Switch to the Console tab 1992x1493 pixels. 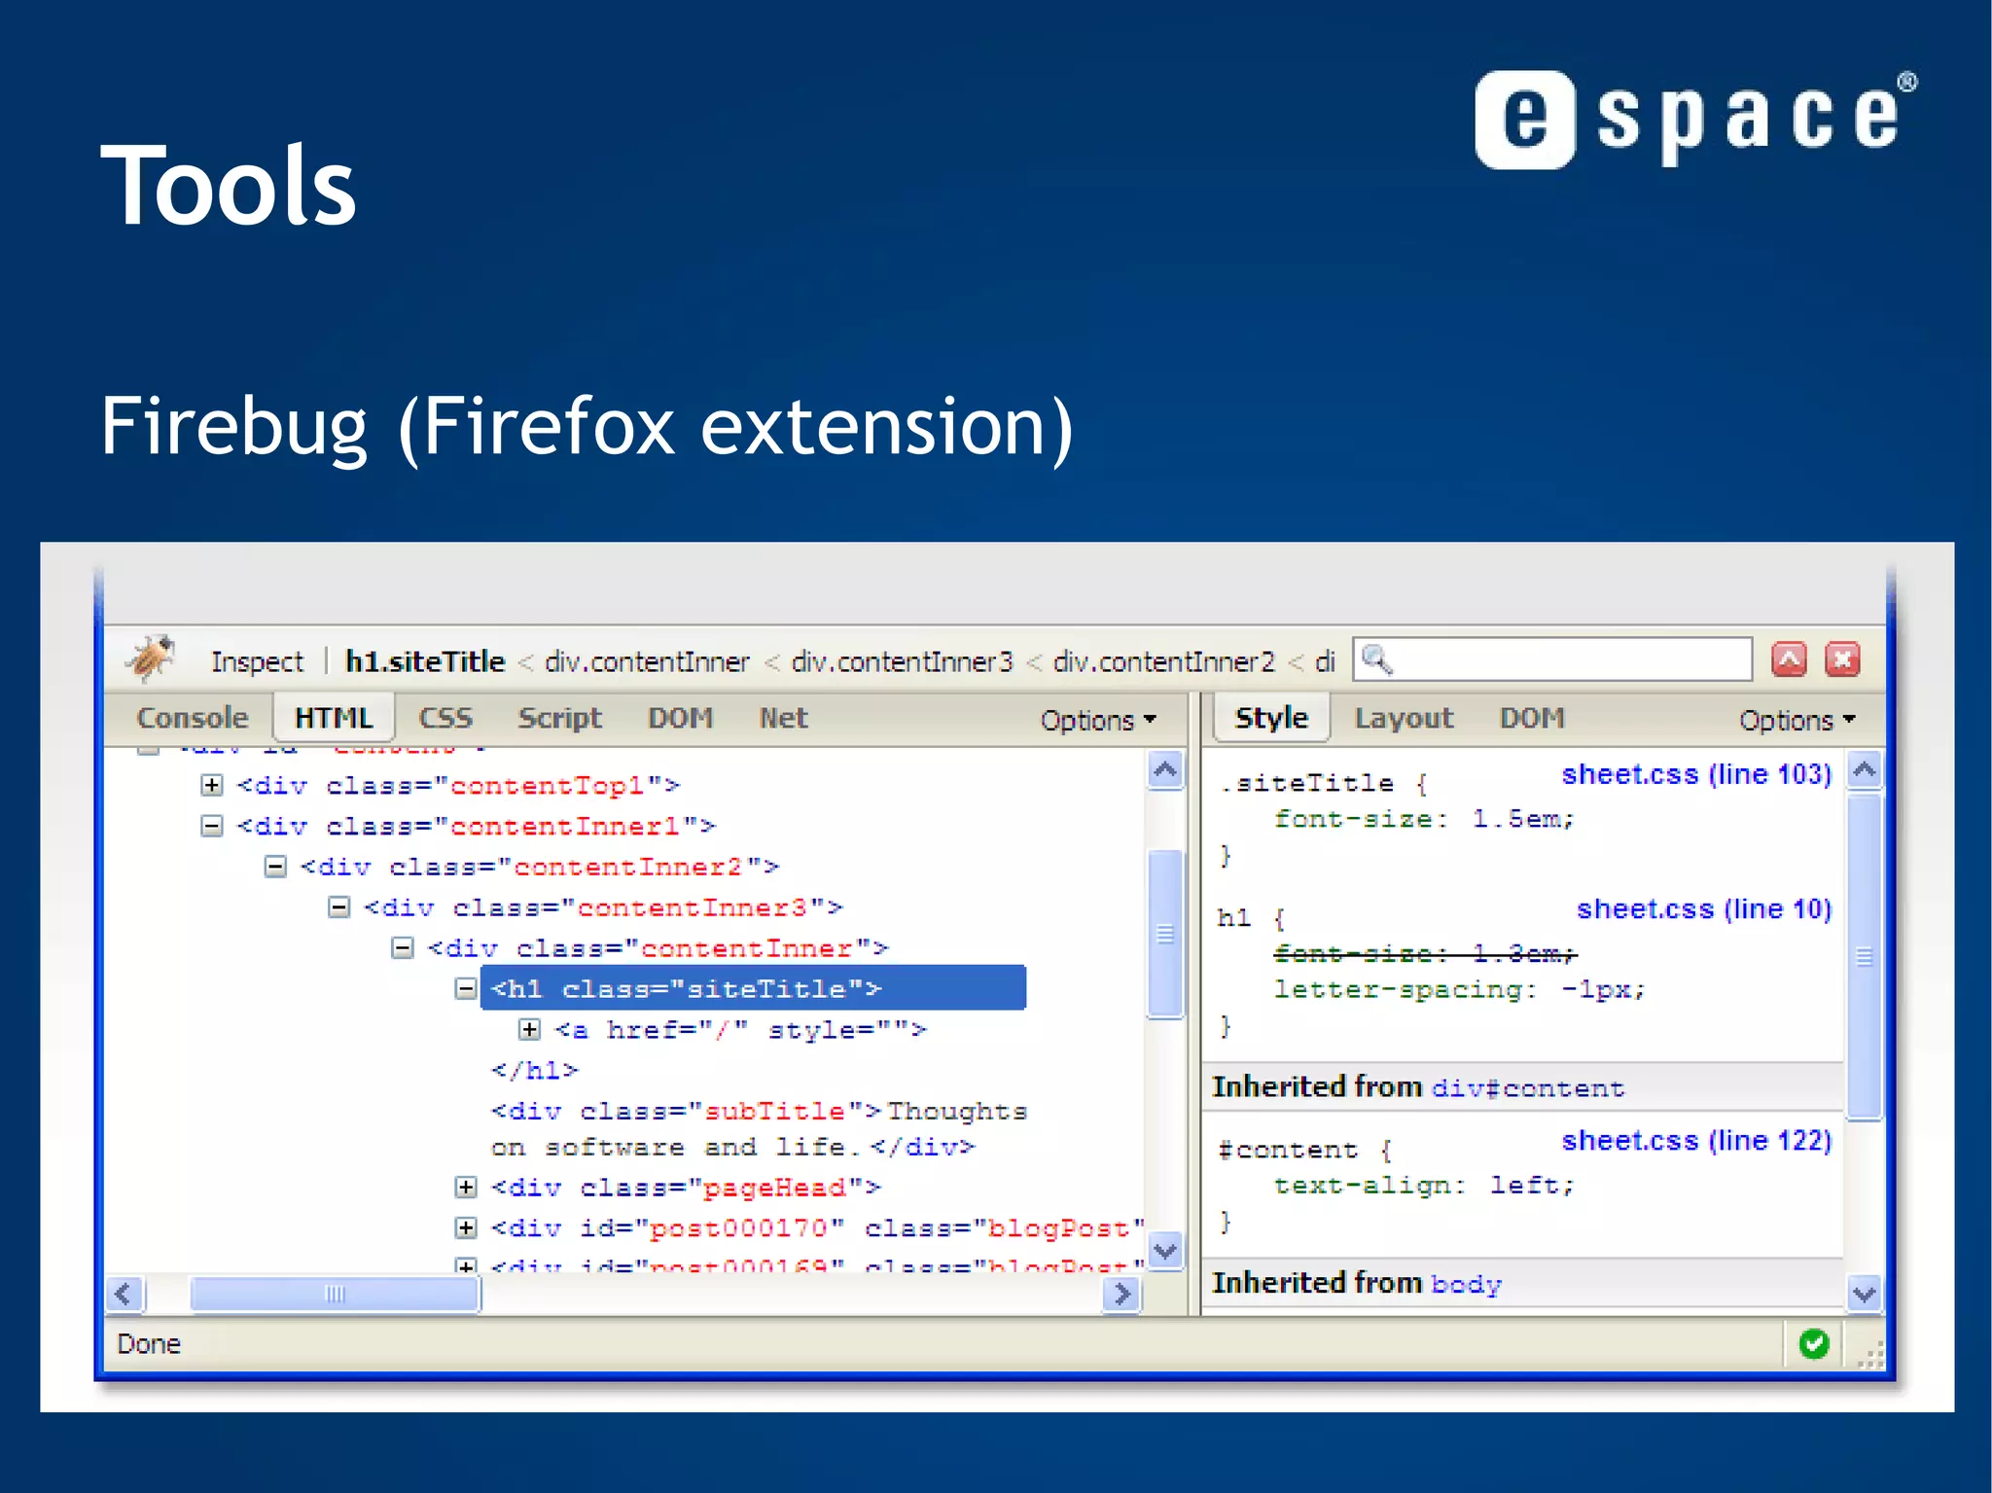193,718
